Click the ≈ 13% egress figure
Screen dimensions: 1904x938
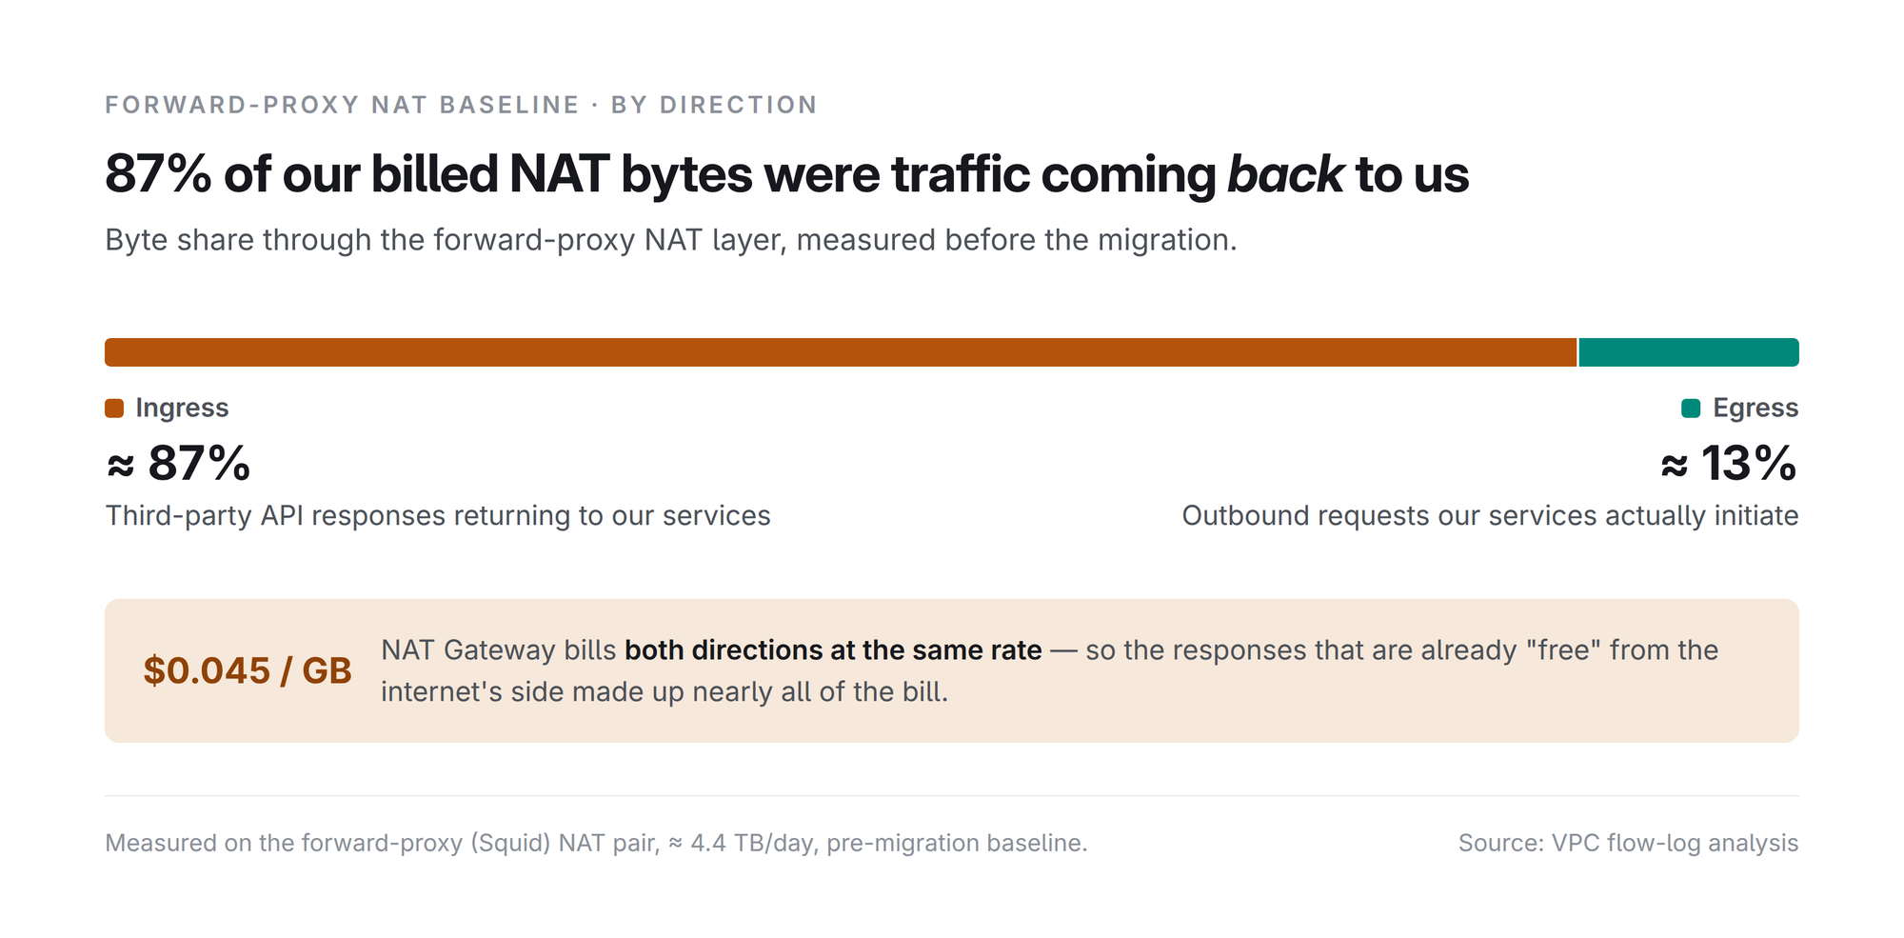(1729, 464)
